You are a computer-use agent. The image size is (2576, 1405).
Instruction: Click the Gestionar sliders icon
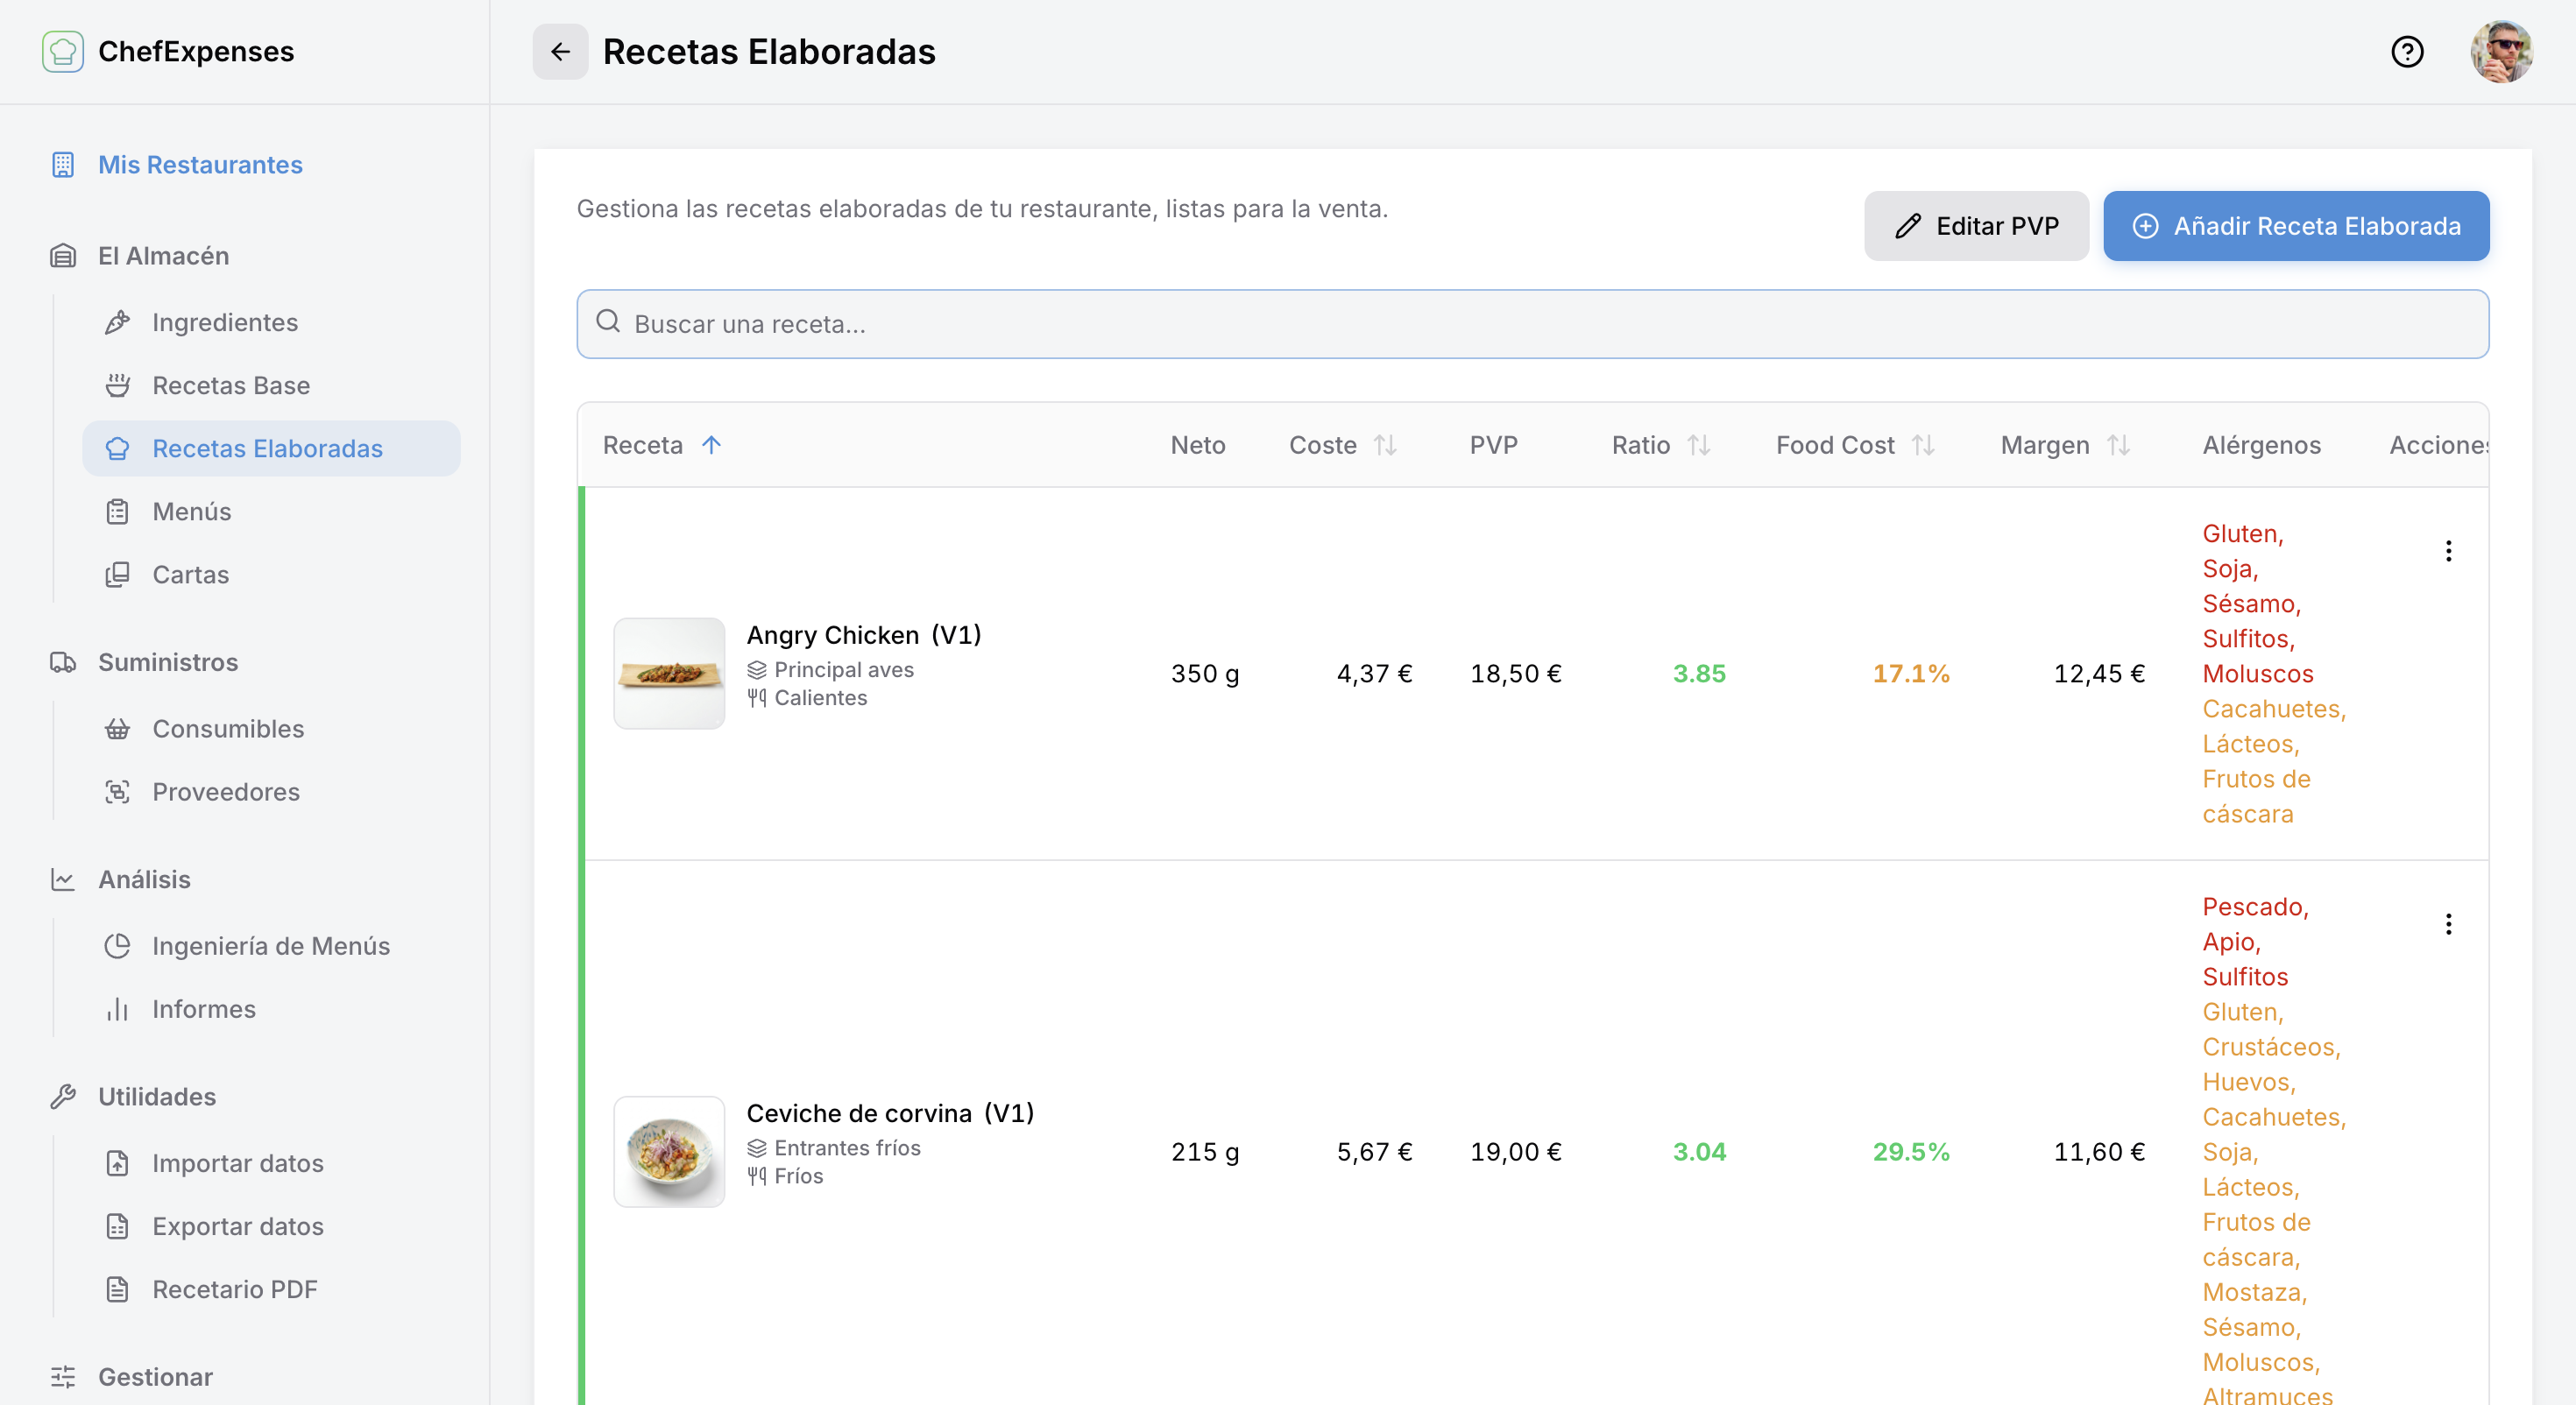63,1376
